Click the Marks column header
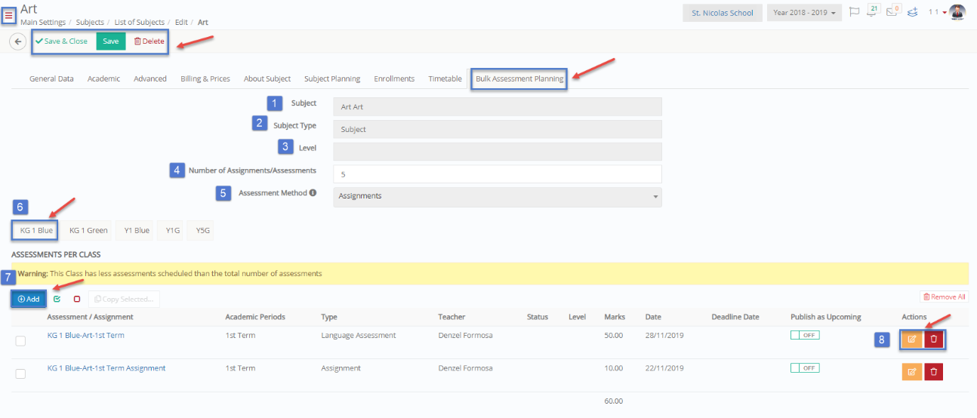This screenshot has height=418, width=977. (x=615, y=317)
